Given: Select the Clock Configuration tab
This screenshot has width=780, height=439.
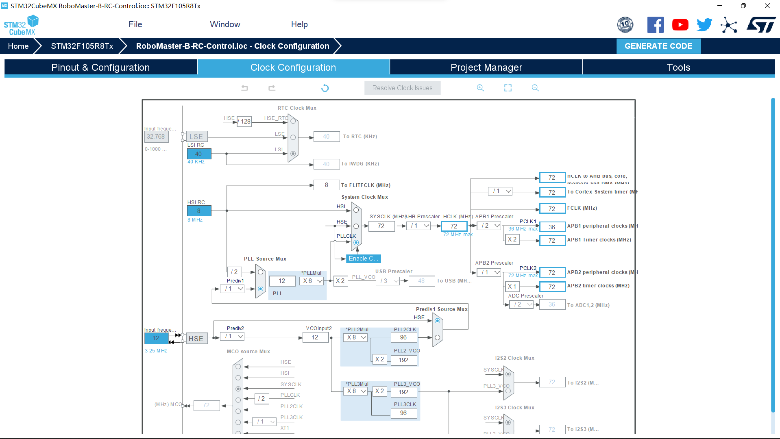Looking at the screenshot, I should [293, 67].
